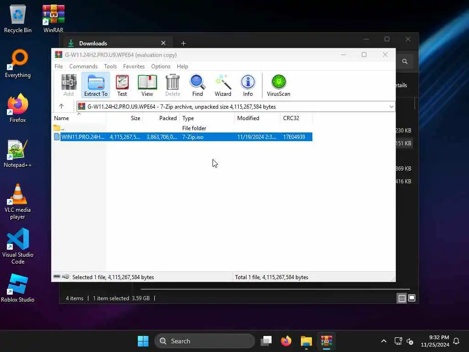Add a new tab in File Explorer
469x352 pixels.
[183, 44]
